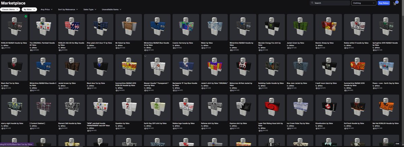Open Peace - Love - Earth Day thumbnail

386,68
